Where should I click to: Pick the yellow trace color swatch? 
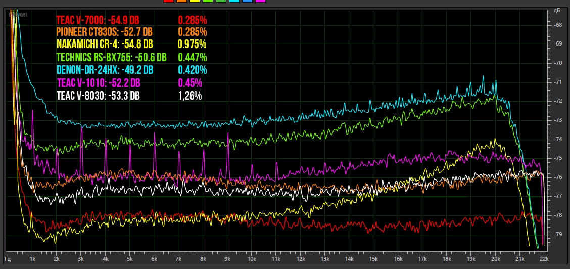tap(195, 1)
